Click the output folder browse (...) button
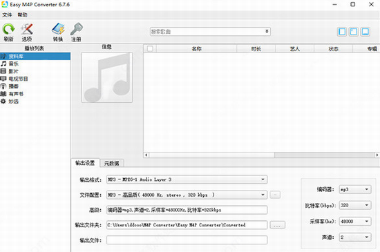This screenshot has height=252, width=380. pyautogui.click(x=278, y=225)
